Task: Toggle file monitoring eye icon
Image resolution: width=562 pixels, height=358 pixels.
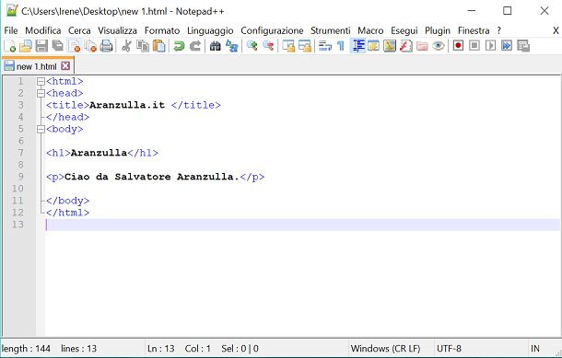Action: pyautogui.click(x=438, y=46)
